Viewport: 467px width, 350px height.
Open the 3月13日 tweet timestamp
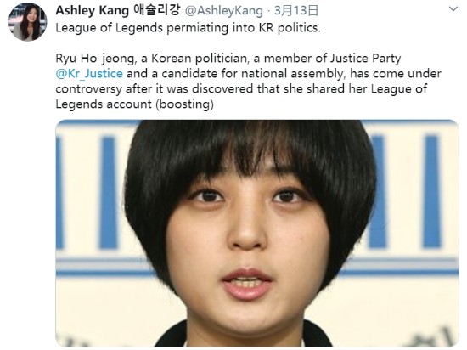[x=296, y=11]
